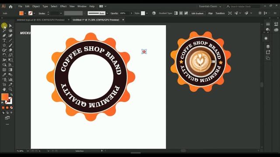Select the Line Segment tool

[x=10, y=41]
